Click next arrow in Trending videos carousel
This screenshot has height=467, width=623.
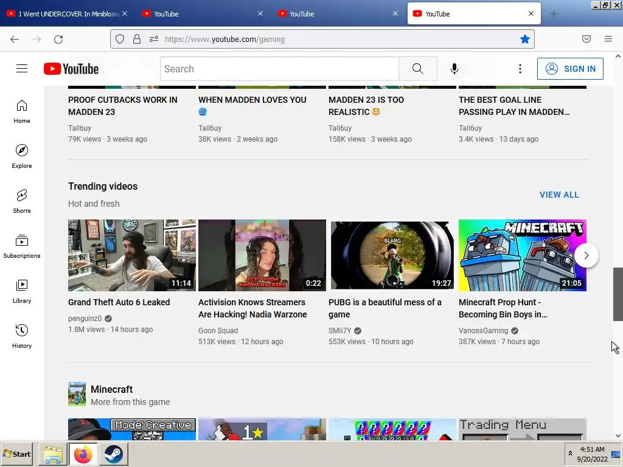tap(586, 255)
